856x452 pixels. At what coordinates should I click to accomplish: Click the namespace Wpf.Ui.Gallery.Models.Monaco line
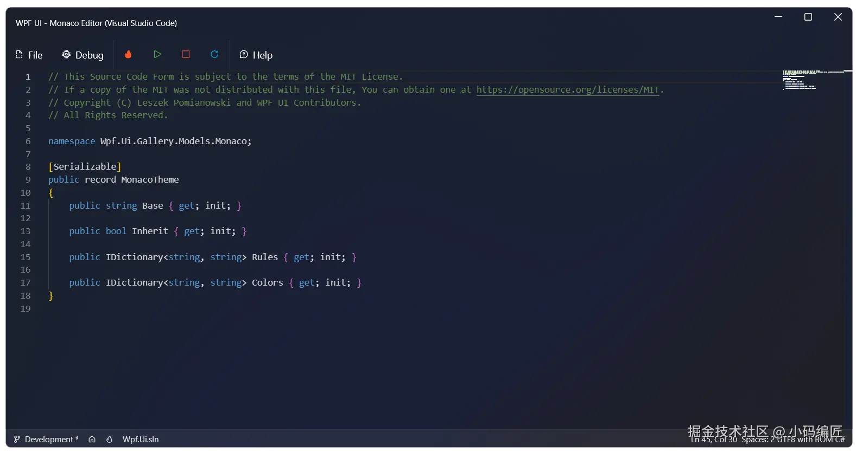150,141
